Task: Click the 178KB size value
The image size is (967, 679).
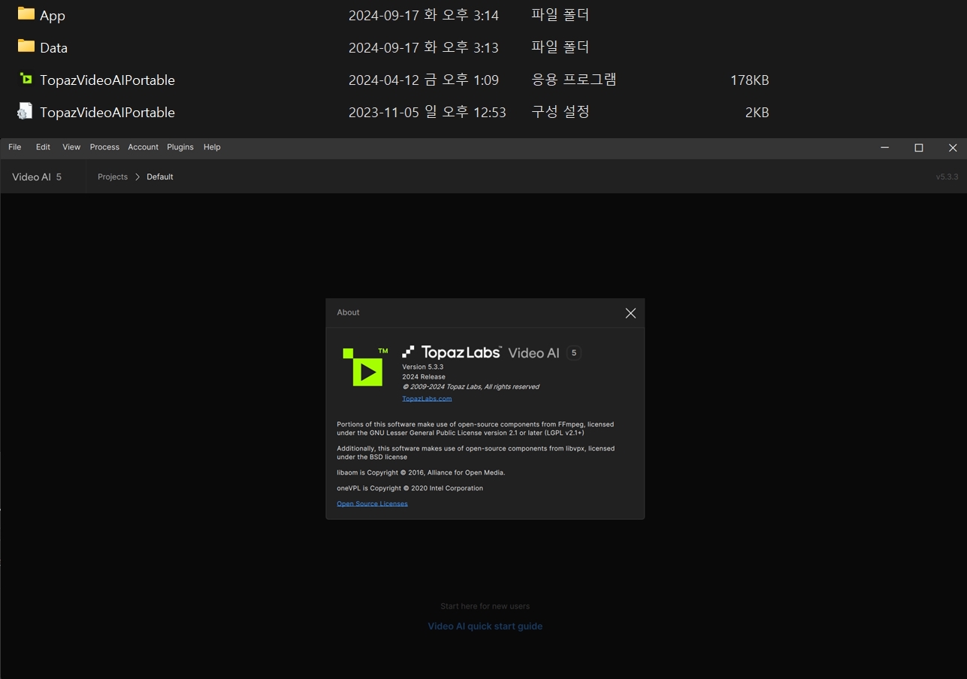Action: [x=749, y=80]
